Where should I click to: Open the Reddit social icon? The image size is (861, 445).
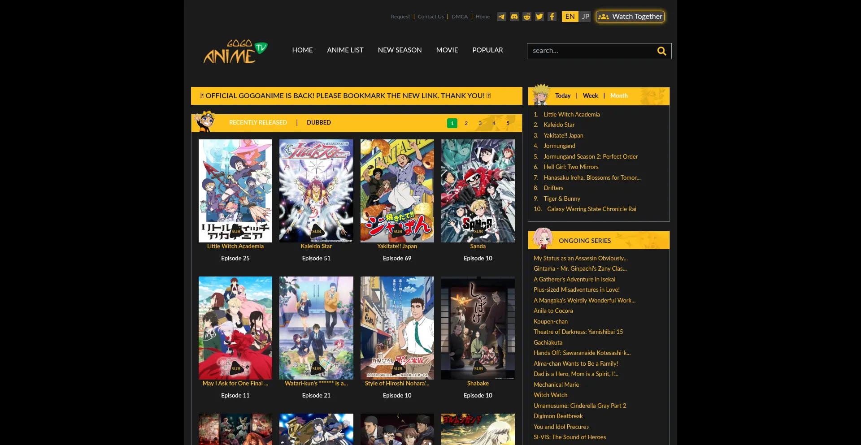click(x=527, y=17)
